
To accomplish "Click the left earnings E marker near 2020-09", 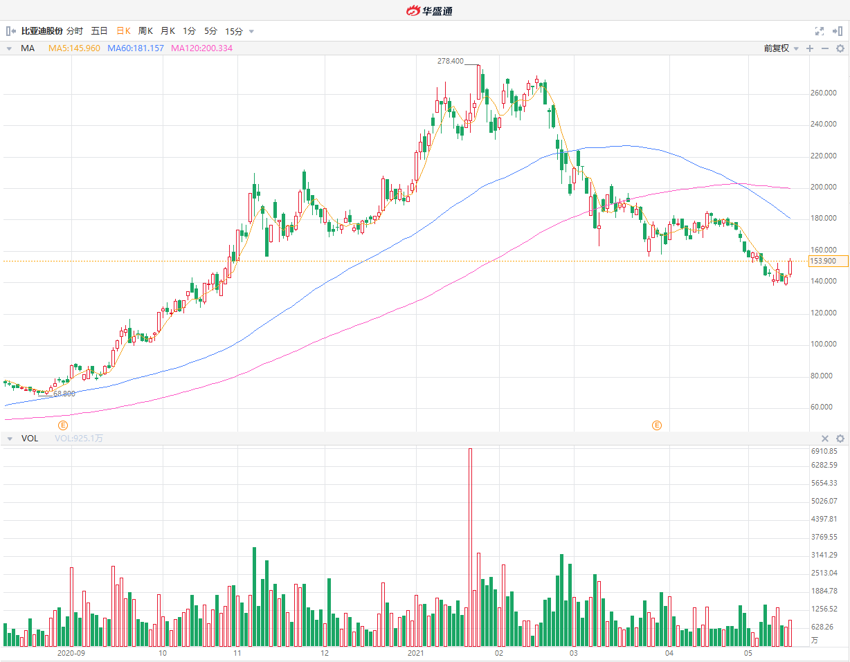I will click(63, 425).
